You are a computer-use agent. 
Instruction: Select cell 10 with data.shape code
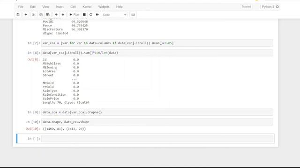[157, 122]
